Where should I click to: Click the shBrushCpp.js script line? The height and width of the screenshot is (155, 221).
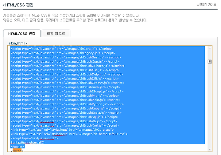click(x=65, y=62)
